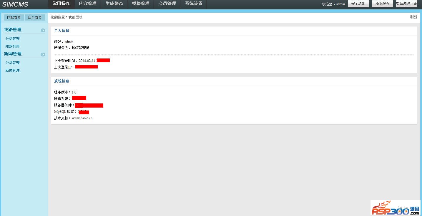Open 线路列表 in sidebar
Image resolution: width=422 pixels, height=216 pixels.
click(x=13, y=46)
